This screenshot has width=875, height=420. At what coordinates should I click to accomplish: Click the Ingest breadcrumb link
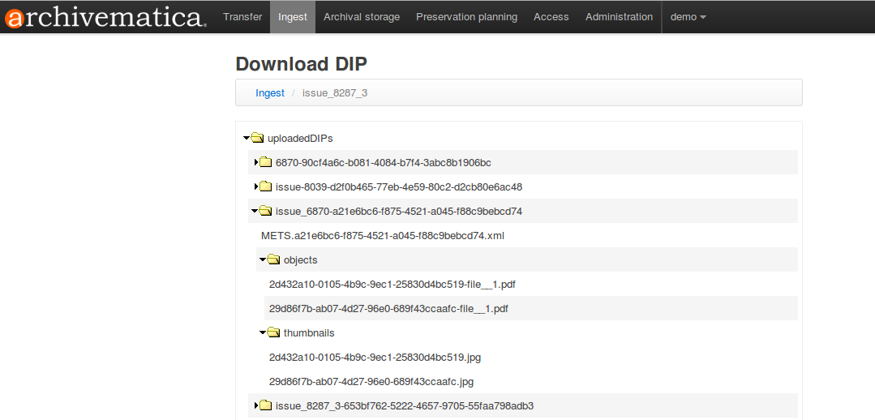[270, 93]
